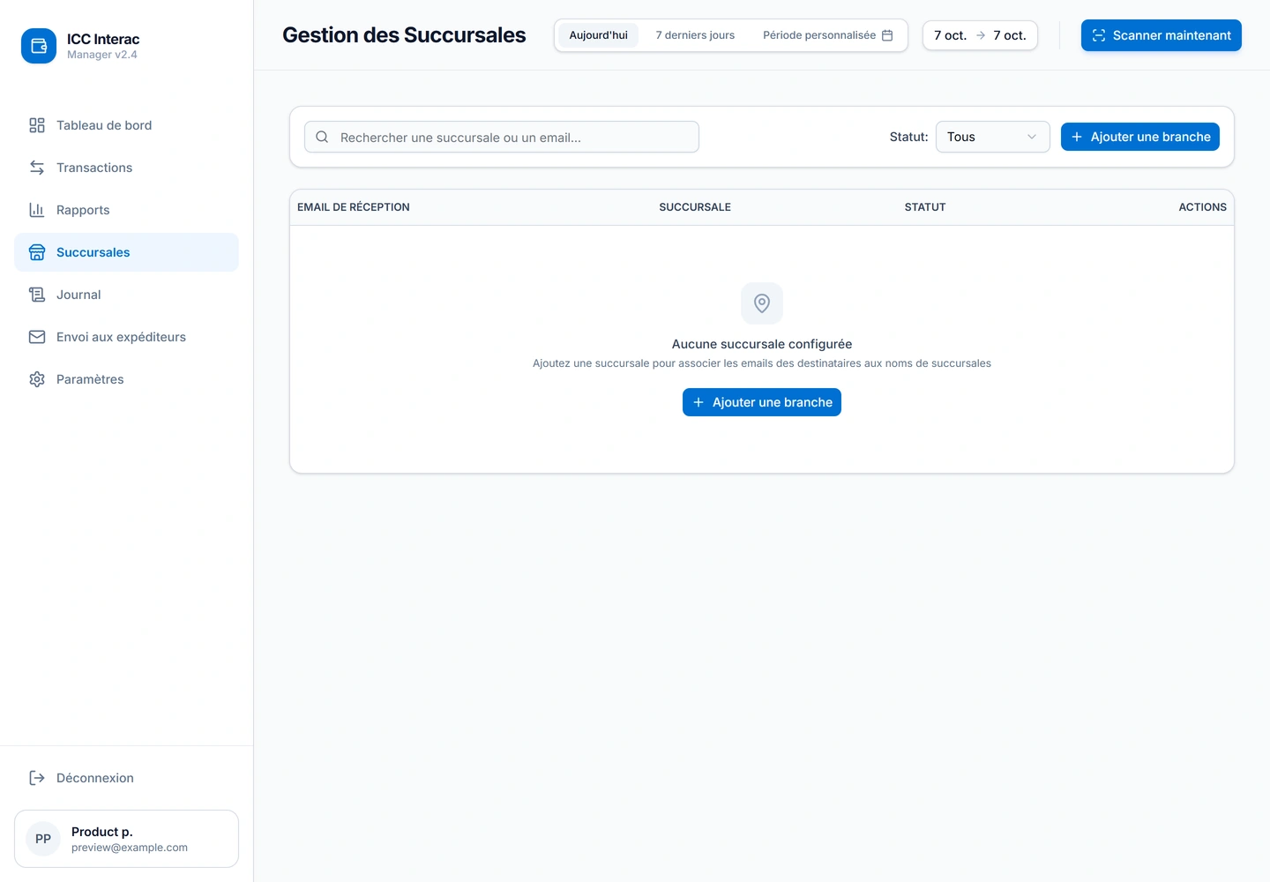Click the ICC Interac wallet logo icon
Screen dimensions: 1270x882
[x=39, y=46]
